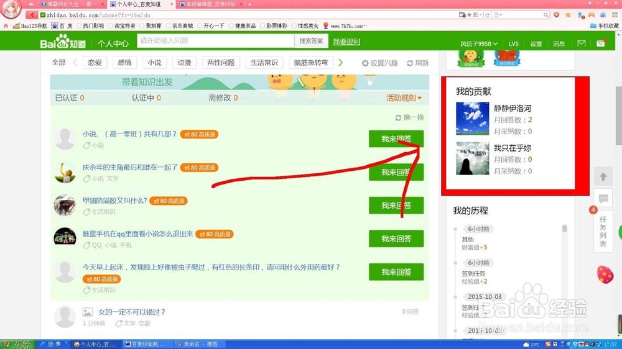The height and width of the screenshot is (349, 622).
Task: Open the feedback chat bubble icon
Action: pos(603,198)
